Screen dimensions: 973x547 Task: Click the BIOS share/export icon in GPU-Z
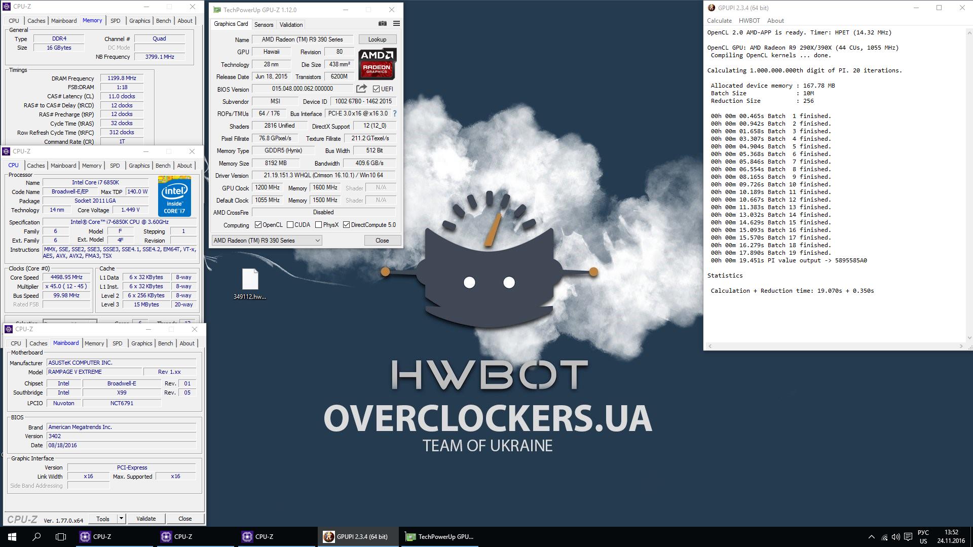point(361,89)
